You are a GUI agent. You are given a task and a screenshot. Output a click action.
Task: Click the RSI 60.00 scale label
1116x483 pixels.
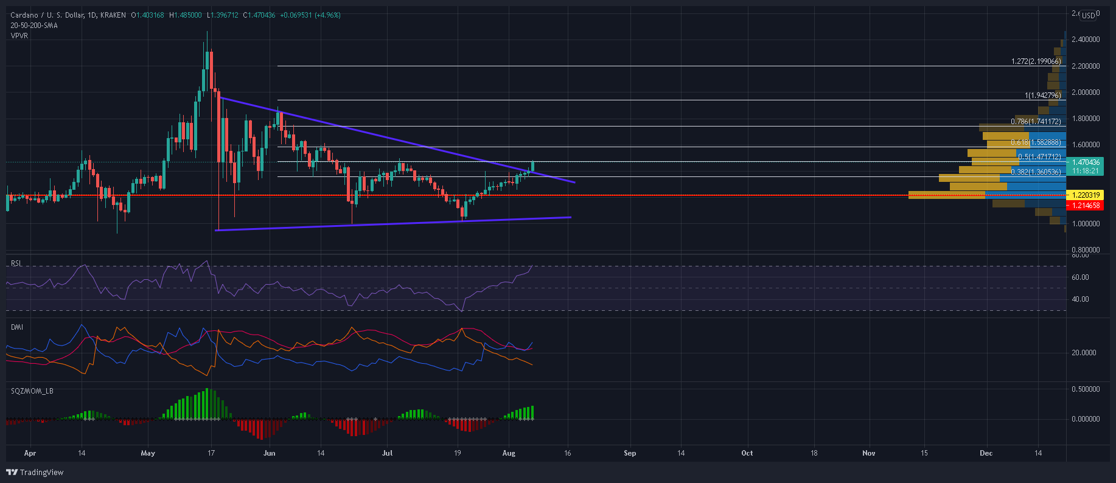coord(1081,277)
